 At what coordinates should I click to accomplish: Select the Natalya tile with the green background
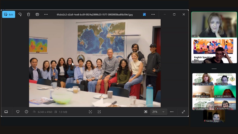click(225, 92)
